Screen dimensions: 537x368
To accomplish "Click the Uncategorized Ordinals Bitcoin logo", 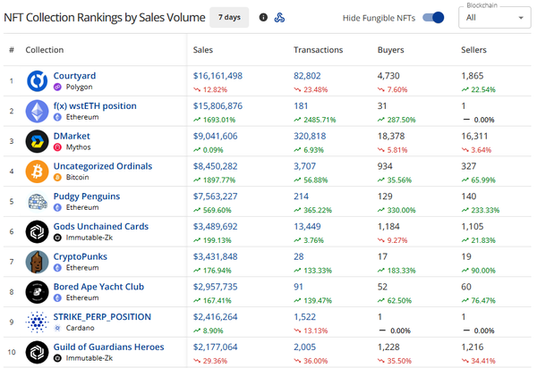I will click(x=37, y=171).
